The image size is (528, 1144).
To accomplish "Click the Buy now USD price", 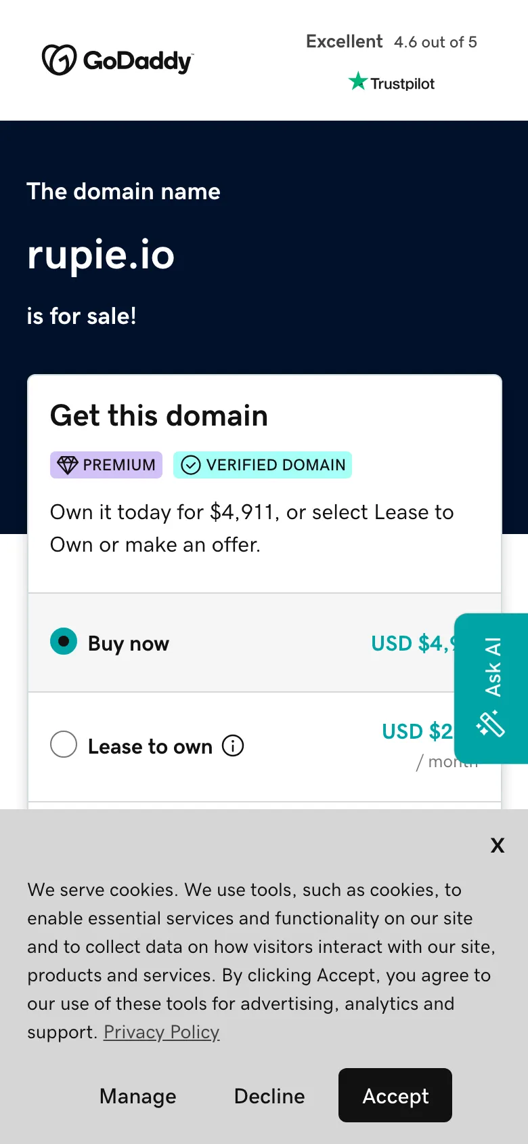I will click(413, 643).
